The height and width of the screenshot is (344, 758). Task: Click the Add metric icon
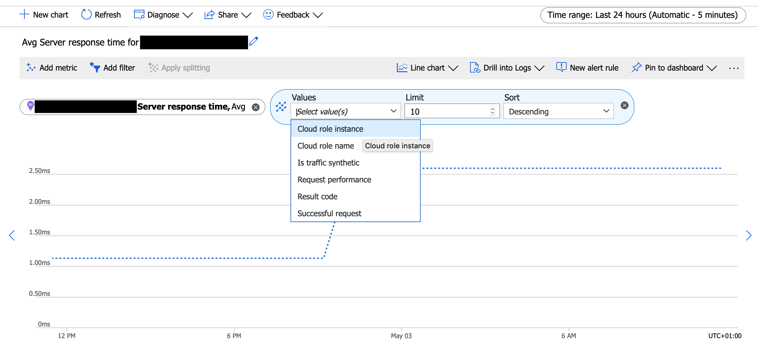coord(31,68)
